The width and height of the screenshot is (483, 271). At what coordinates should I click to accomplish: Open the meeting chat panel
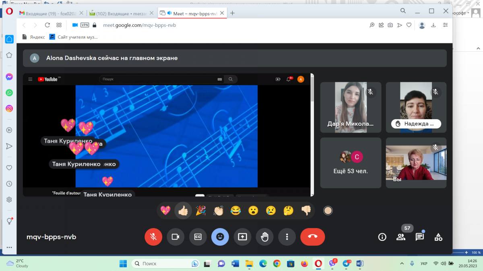[x=419, y=237]
